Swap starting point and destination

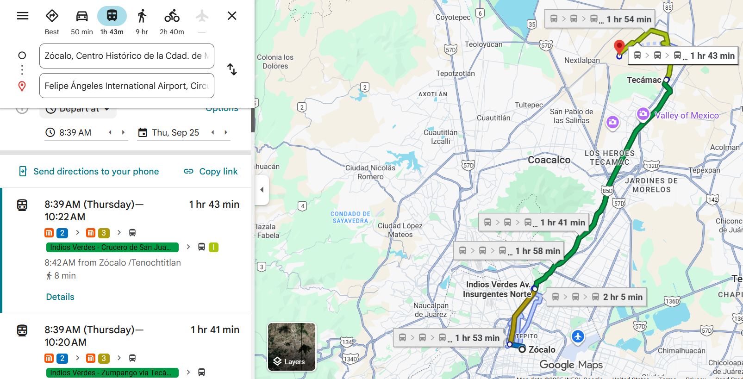pos(232,70)
